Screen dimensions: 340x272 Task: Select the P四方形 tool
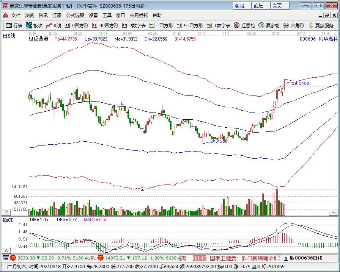point(77,25)
